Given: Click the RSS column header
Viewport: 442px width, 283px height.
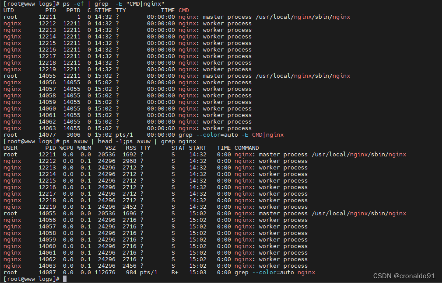Looking at the screenshot, I should [x=131, y=148].
